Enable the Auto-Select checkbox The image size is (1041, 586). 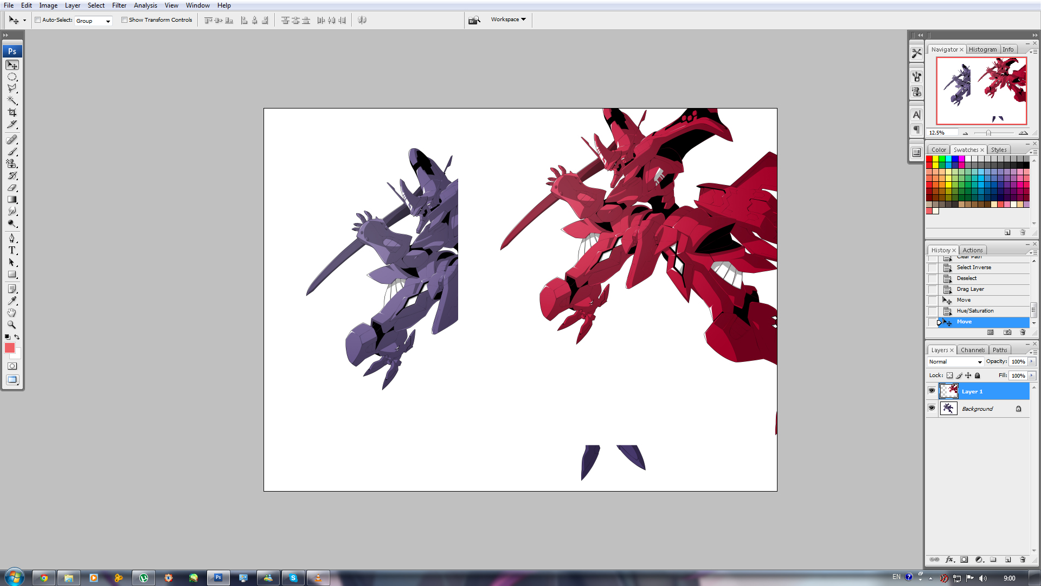[38, 20]
